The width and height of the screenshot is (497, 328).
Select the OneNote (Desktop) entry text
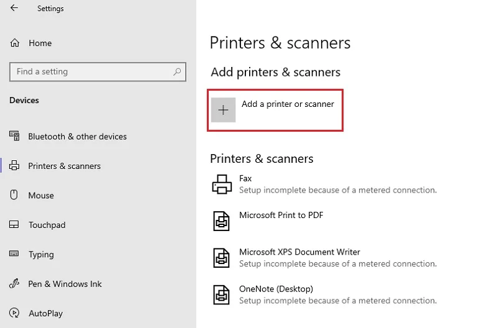tap(276, 289)
